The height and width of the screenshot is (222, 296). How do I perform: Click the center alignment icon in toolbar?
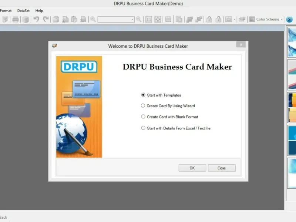(x=229, y=19)
